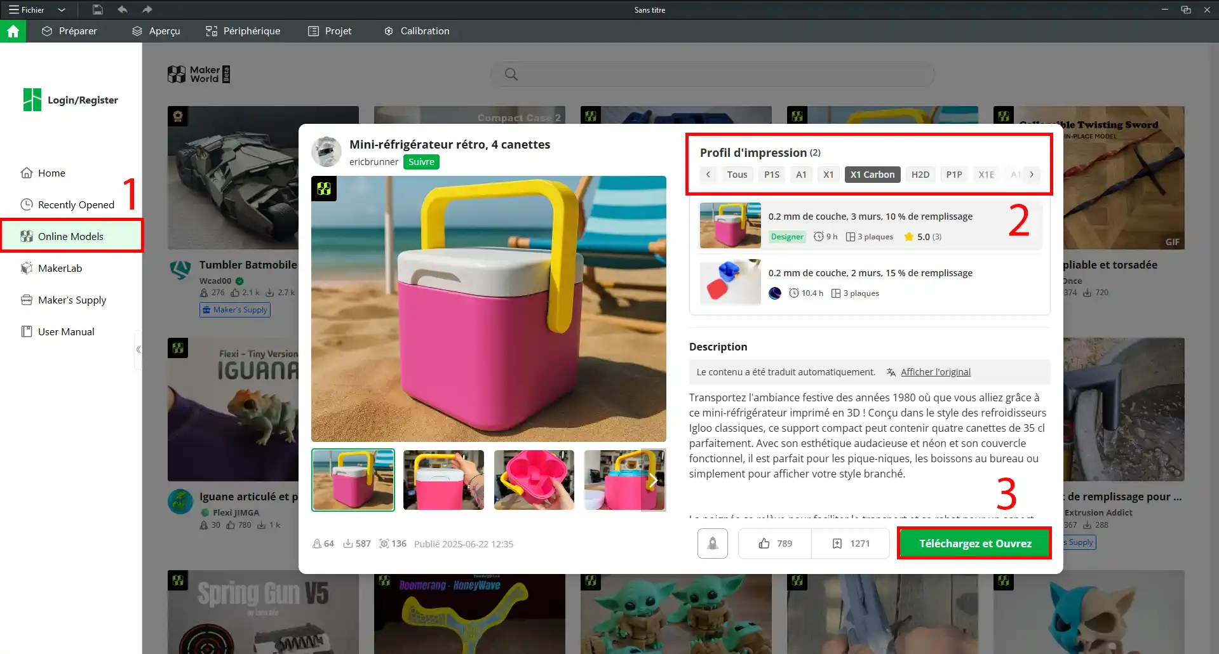Image resolution: width=1219 pixels, height=654 pixels.
Task: Click the translation icon beside Afficher l'original
Action: [891, 372]
